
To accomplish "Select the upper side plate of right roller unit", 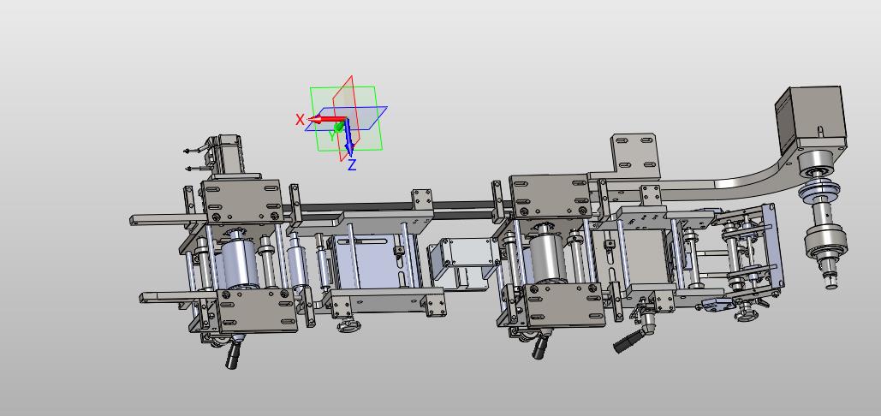I will (551, 195).
